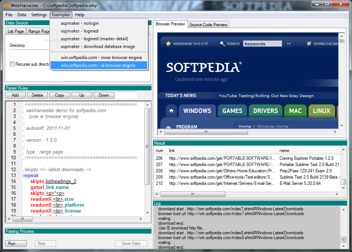Click the 'readuntil,<br>,license' rule line
The image size is (352, 252).
pos(56,211)
